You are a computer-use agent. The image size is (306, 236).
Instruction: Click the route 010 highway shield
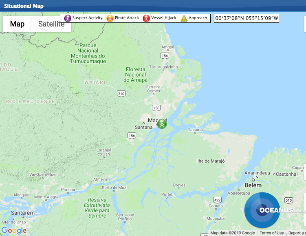288,200
